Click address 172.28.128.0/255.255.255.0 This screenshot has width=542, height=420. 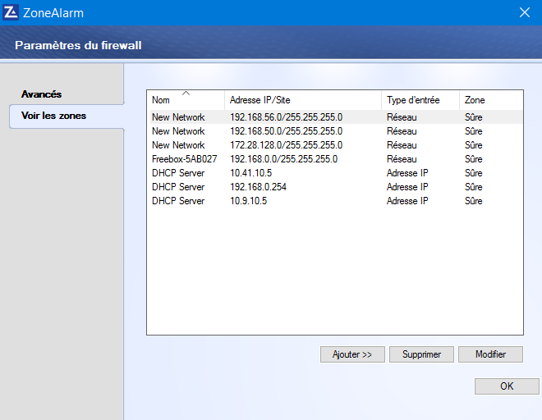(x=287, y=145)
